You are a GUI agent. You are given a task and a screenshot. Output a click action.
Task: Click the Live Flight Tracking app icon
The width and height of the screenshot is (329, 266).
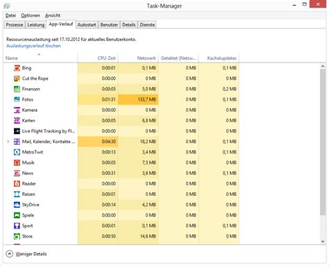[17, 131]
